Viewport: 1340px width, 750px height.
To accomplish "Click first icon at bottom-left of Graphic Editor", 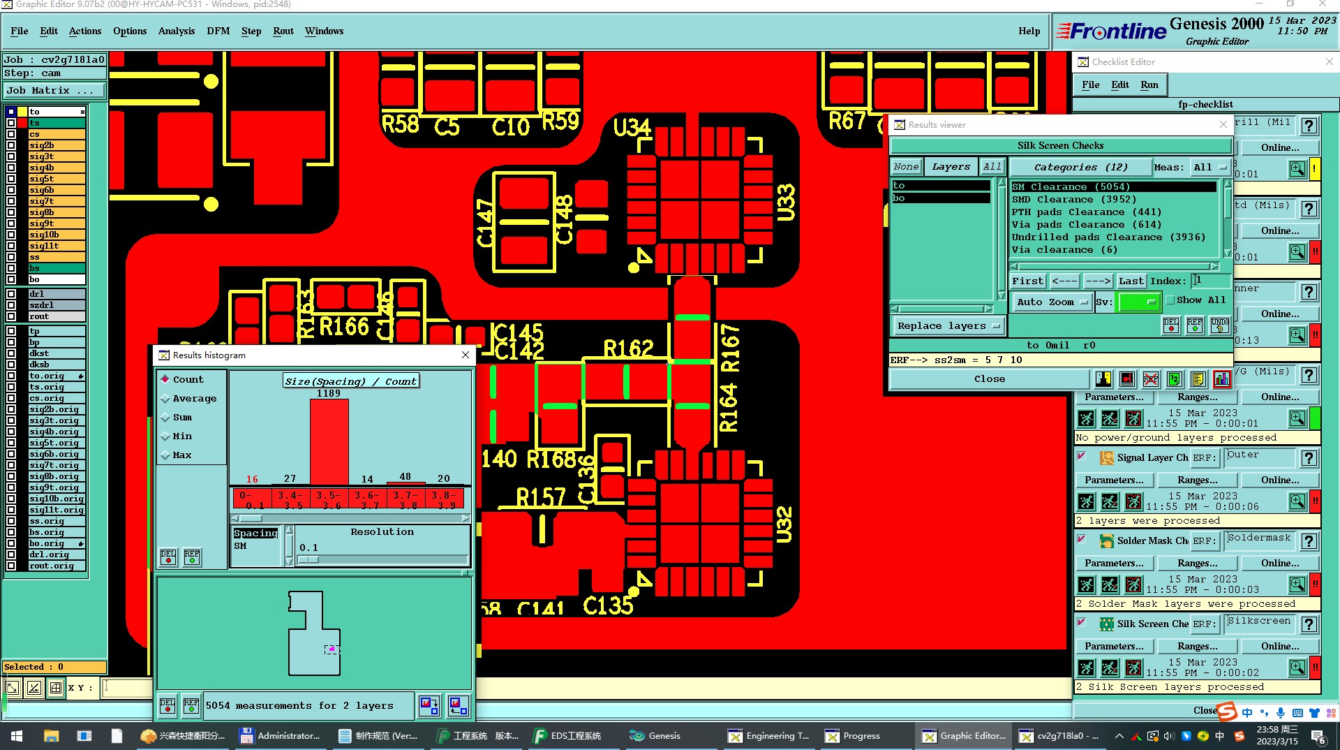I will pos(12,688).
